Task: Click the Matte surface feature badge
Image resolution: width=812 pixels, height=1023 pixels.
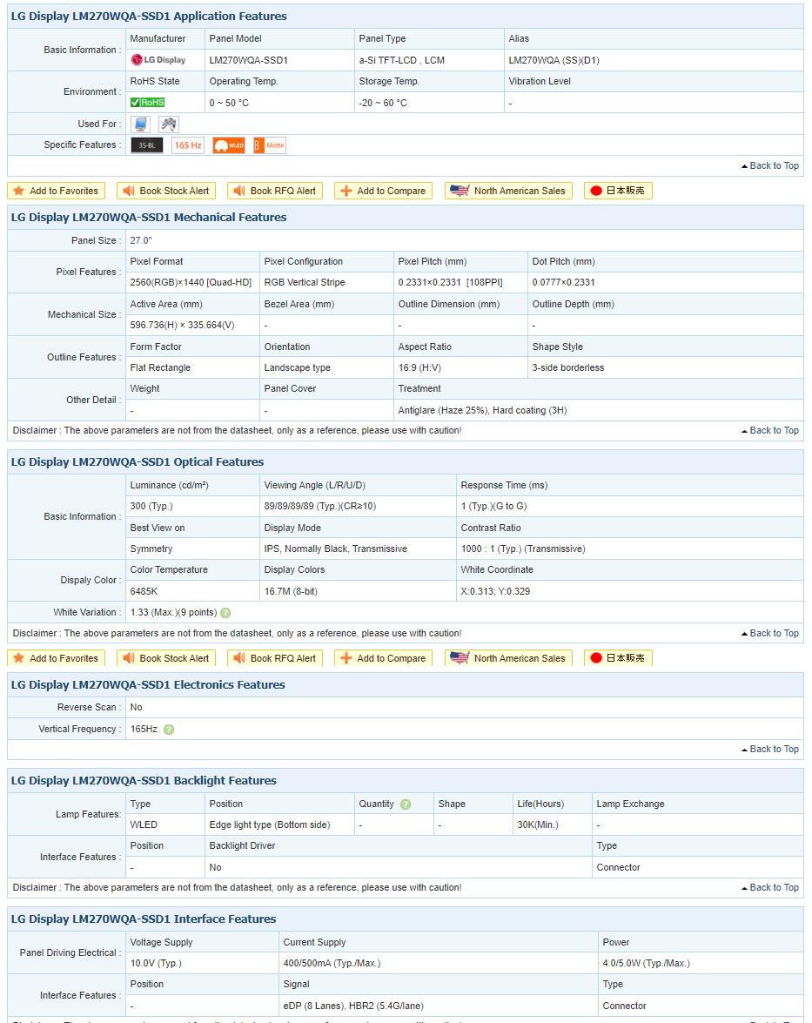Action: 270,145
